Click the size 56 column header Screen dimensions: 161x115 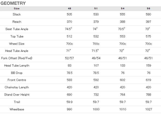tap(148, 9)
